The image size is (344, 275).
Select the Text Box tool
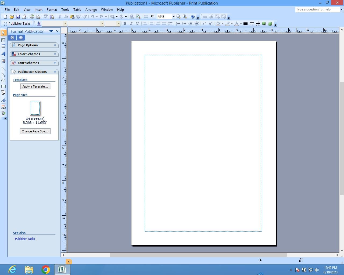tap(3, 40)
